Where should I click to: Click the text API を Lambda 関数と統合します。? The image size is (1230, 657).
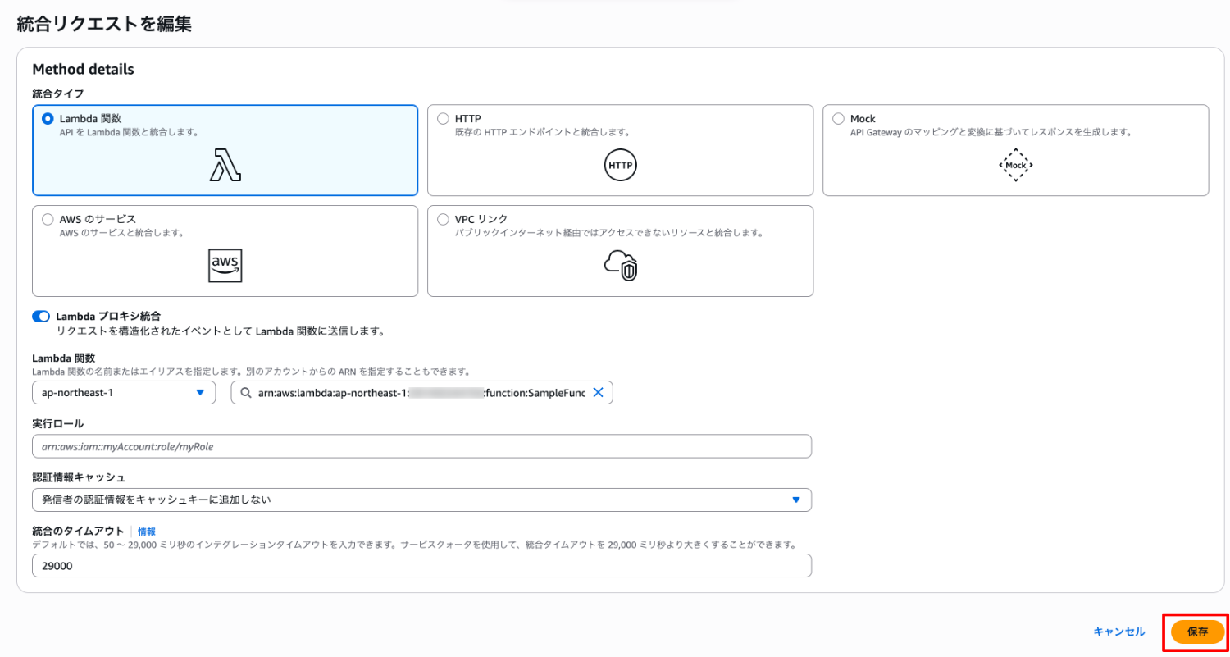click(129, 132)
